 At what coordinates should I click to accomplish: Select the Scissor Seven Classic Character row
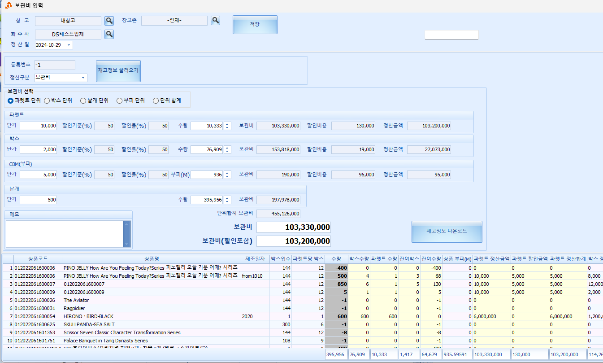(303, 332)
